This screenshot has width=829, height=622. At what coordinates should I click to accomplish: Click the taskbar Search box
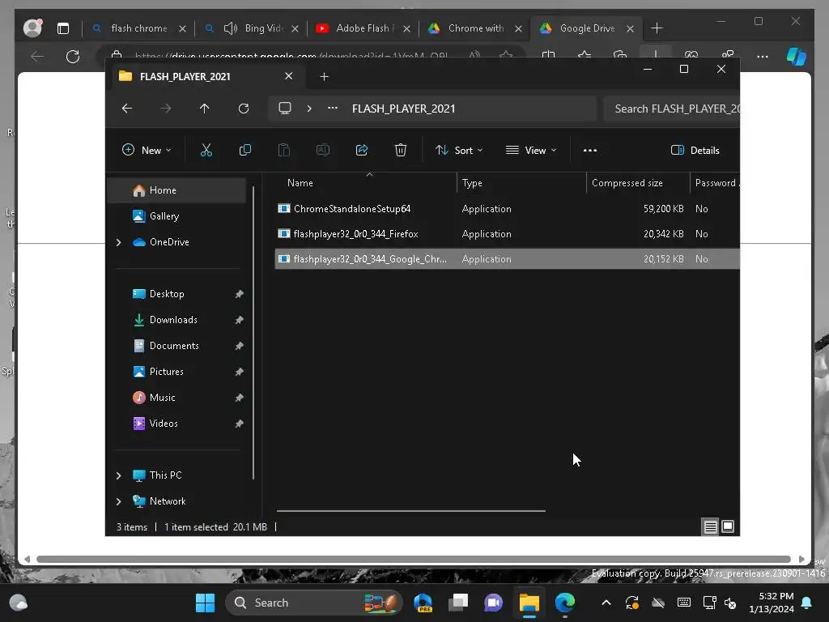pos(314,603)
